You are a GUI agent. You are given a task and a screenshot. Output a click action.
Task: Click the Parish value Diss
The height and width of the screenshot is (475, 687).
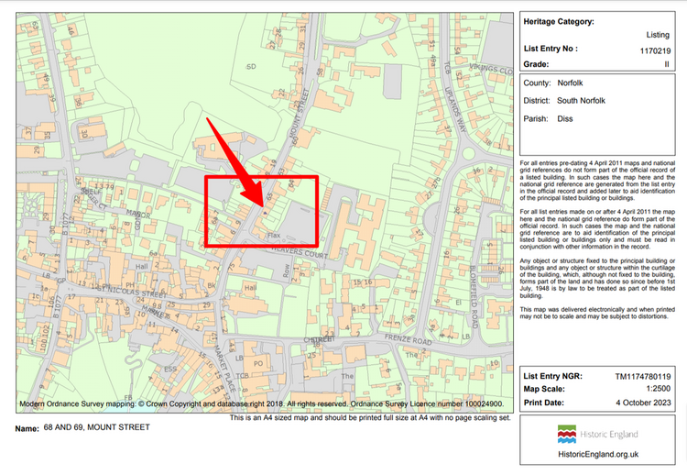click(x=565, y=118)
